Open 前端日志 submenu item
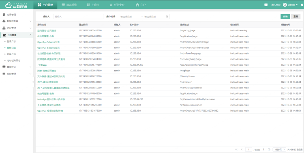The height and width of the screenshot is (153, 304). pyautogui.click(x=11, y=54)
